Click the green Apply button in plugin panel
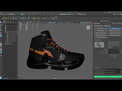 (108, 77)
